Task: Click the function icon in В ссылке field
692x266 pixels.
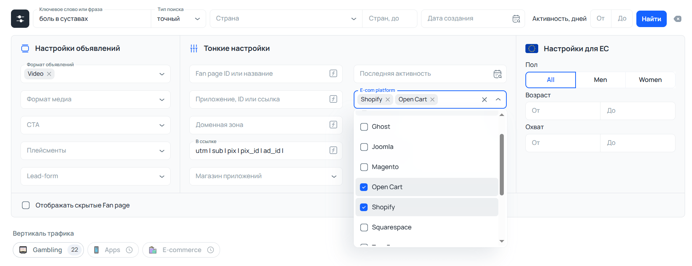Action: [x=333, y=150]
